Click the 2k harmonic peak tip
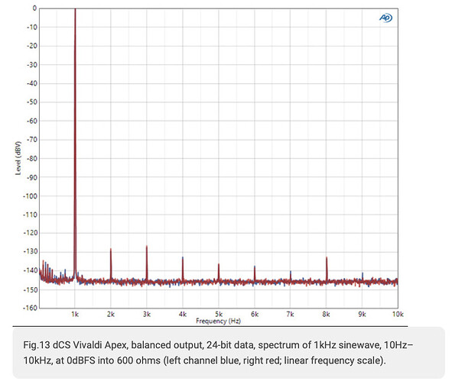The height and width of the screenshot is (381, 452). tap(111, 249)
